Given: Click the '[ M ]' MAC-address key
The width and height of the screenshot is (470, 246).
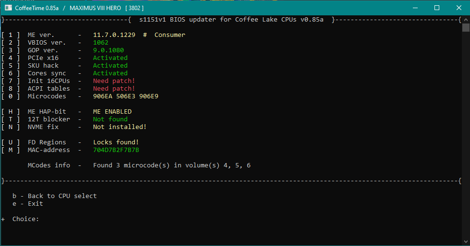Looking at the screenshot, I should click(11, 150).
